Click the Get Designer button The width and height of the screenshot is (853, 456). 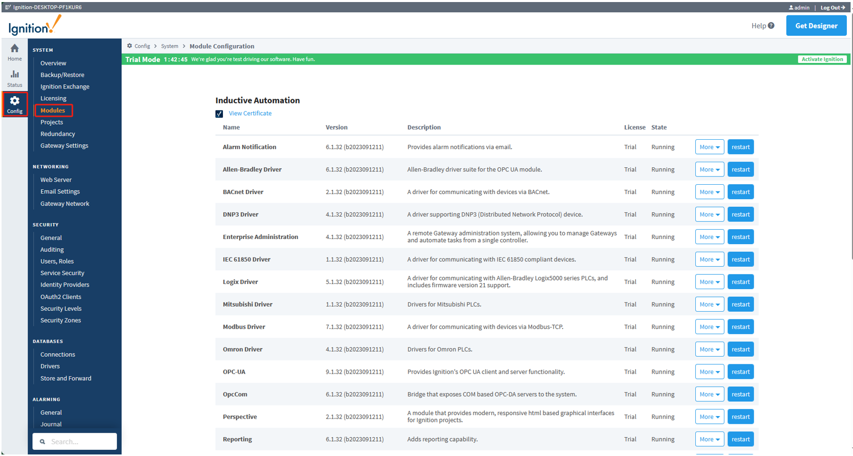(816, 26)
